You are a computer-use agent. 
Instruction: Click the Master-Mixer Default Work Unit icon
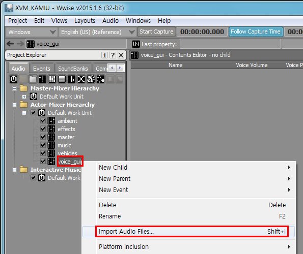[34, 97]
